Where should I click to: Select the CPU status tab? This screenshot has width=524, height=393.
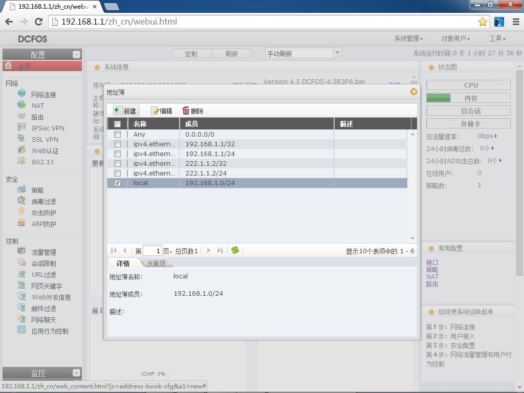468,85
